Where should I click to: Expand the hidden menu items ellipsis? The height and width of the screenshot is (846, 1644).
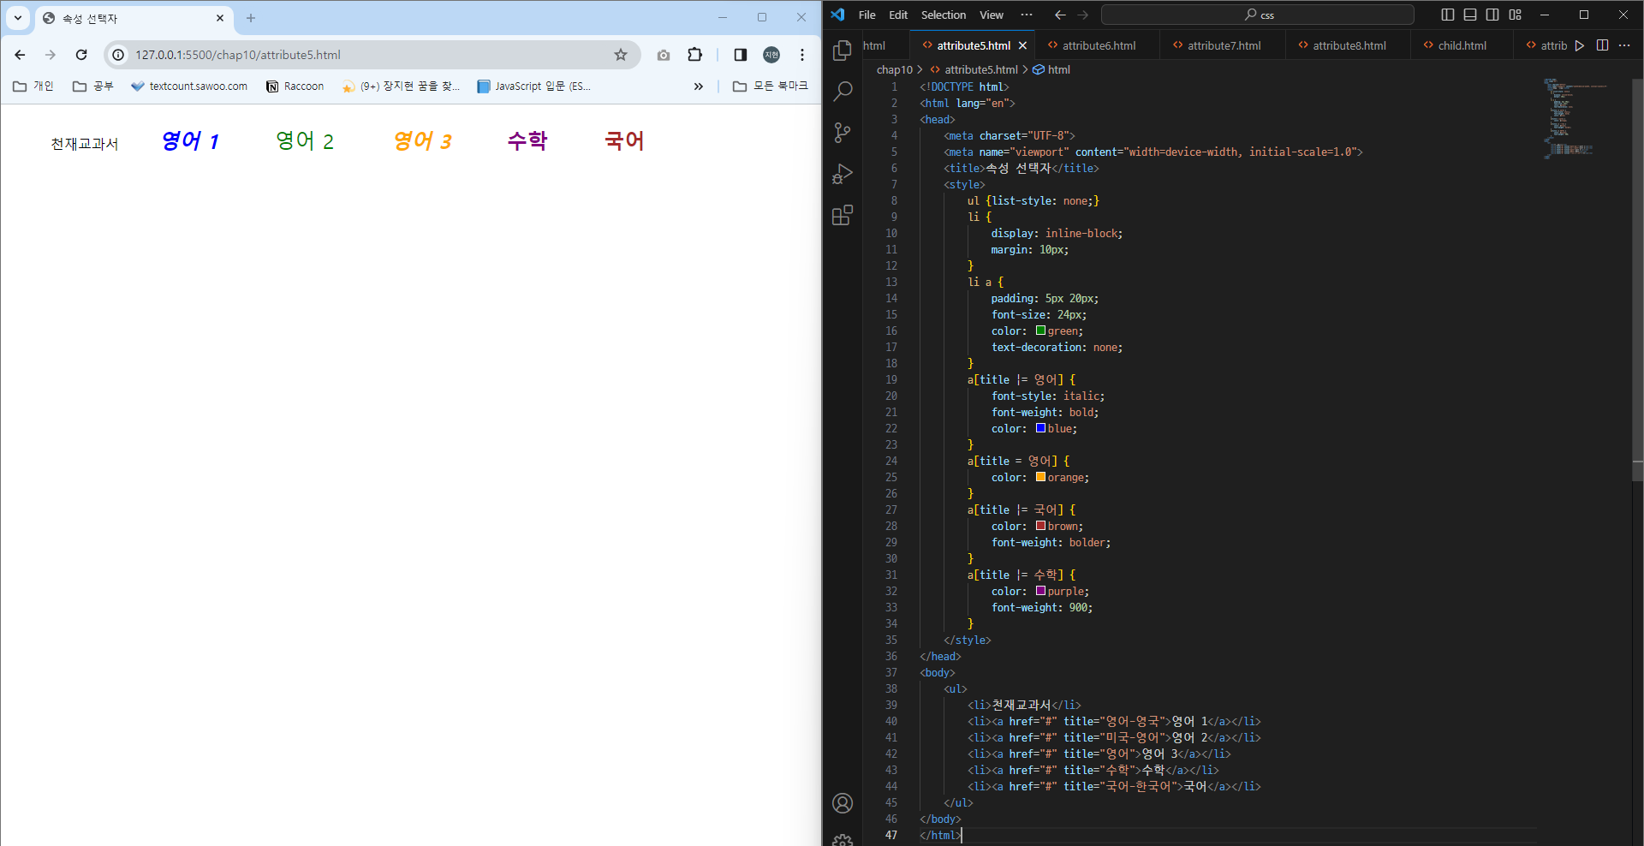tap(1027, 15)
